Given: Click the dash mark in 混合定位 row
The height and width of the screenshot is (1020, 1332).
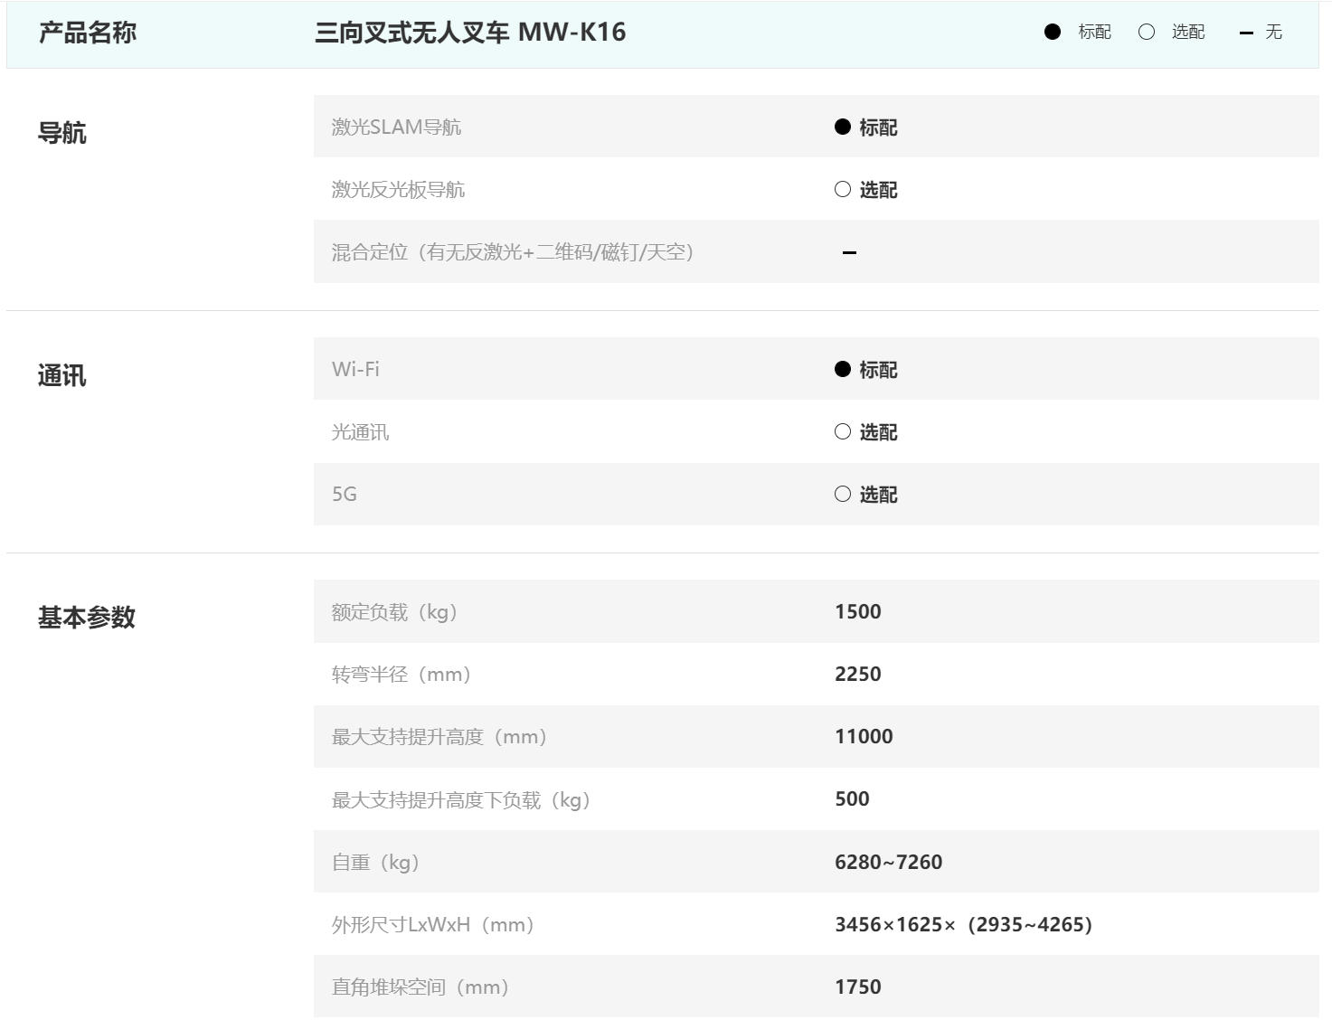Looking at the screenshot, I should tap(849, 252).
